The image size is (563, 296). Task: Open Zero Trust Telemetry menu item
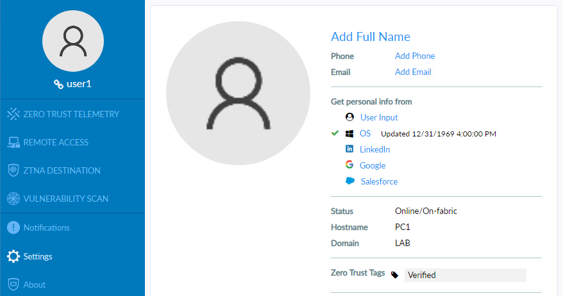(x=72, y=114)
